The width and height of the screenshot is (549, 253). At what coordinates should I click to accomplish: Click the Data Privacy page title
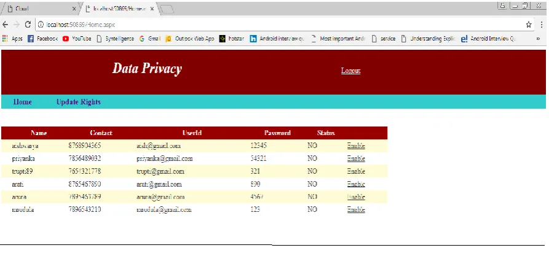[x=147, y=69]
